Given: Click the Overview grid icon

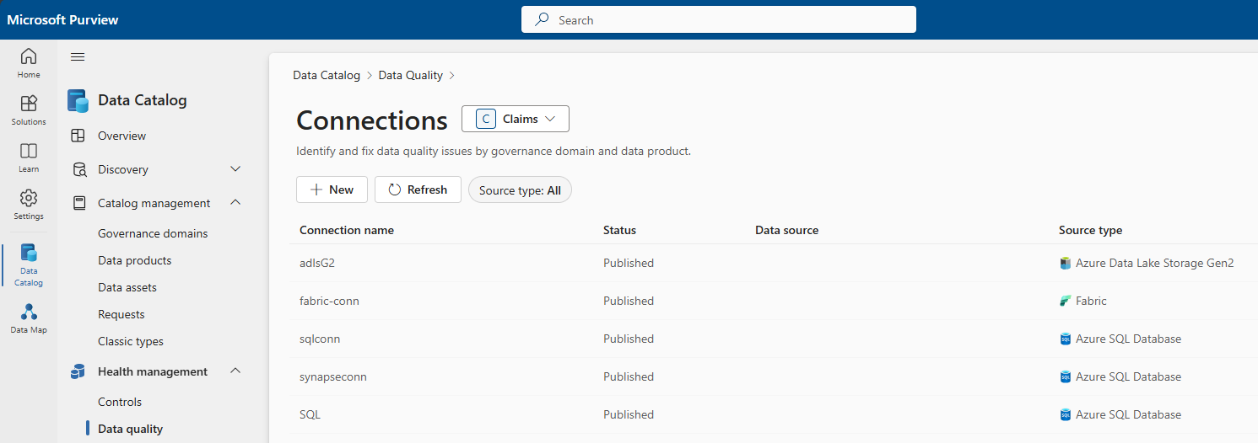Looking at the screenshot, I should (x=78, y=136).
